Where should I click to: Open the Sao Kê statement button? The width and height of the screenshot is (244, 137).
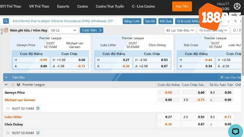click(x=150, y=21)
